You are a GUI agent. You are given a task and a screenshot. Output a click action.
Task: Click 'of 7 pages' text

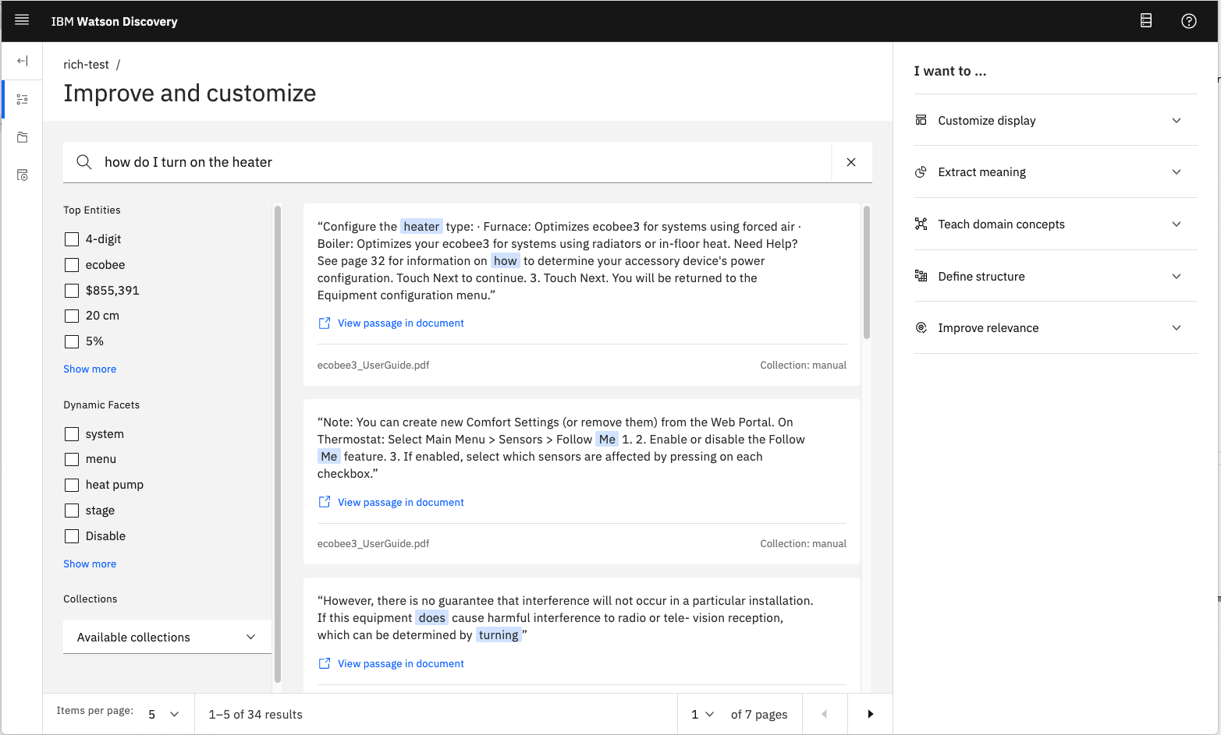tap(759, 714)
